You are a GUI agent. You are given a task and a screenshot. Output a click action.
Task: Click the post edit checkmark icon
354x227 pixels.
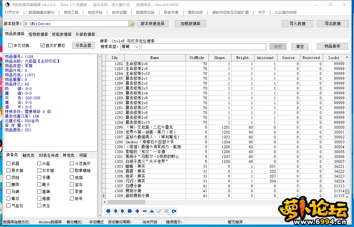click(x=159, y=211)
